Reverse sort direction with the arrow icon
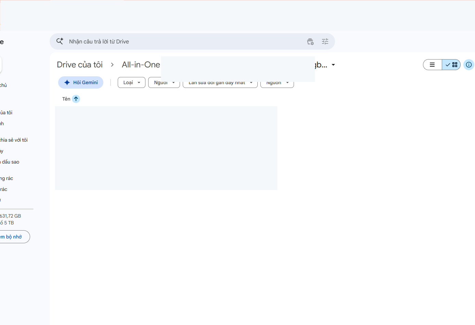The height and width of the screenshot is (325, 475). click(x=76, y=99)
